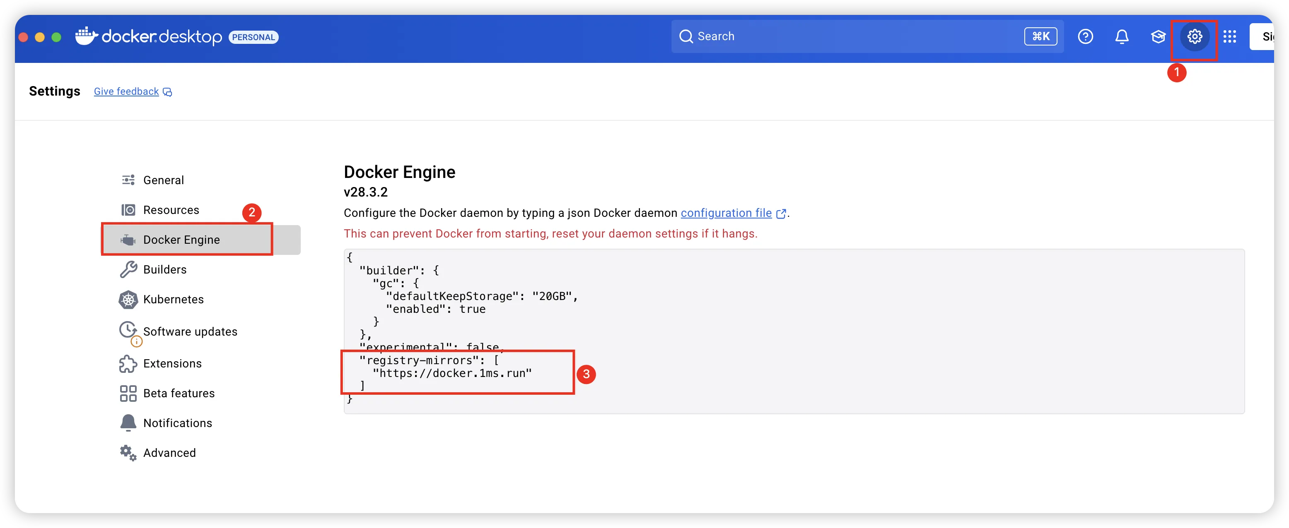The width and height of the screenshot is (1289, 528).
Task: Click the search magnifier icon
Action: pyautogui.click(x=686, y=36)
